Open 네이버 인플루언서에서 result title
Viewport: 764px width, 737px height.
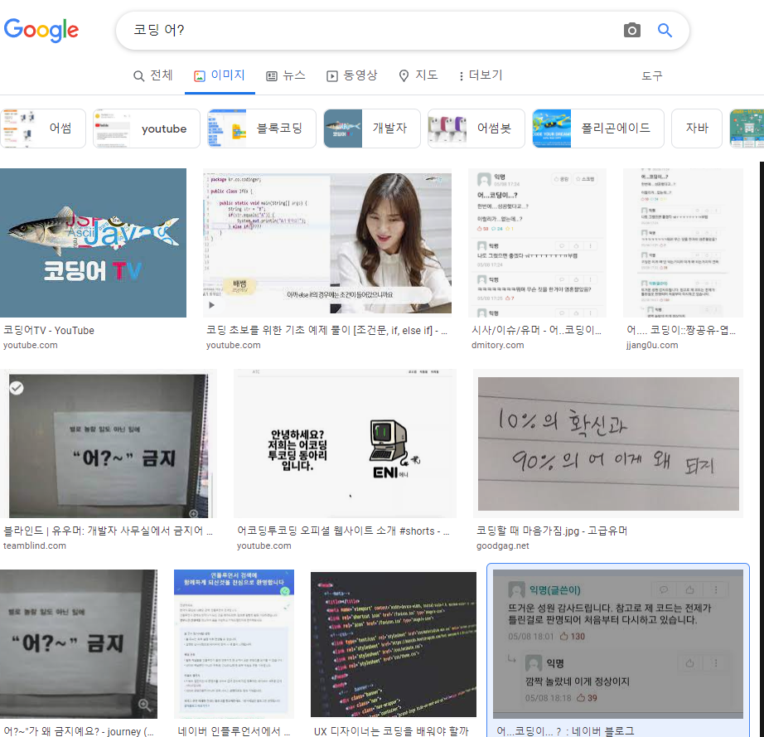(x=234, y=730)
